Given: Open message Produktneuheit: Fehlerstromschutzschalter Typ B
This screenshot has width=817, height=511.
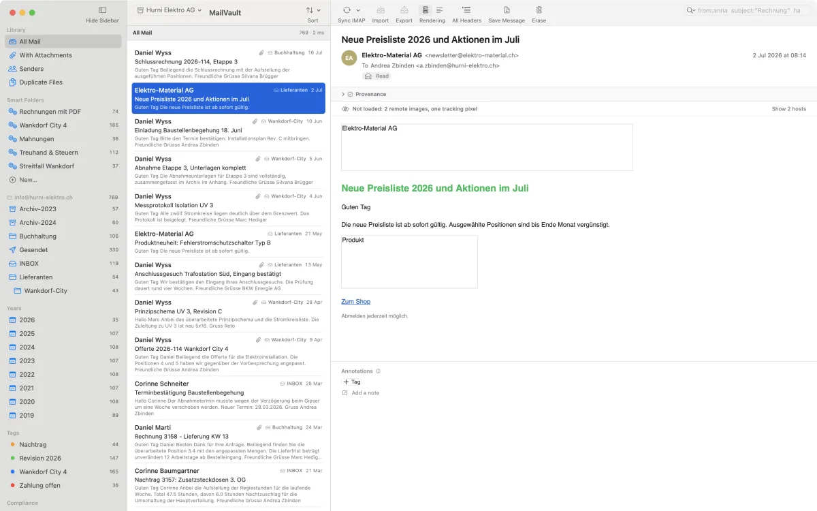Looking at the screenshot, I should coord(228,242).
